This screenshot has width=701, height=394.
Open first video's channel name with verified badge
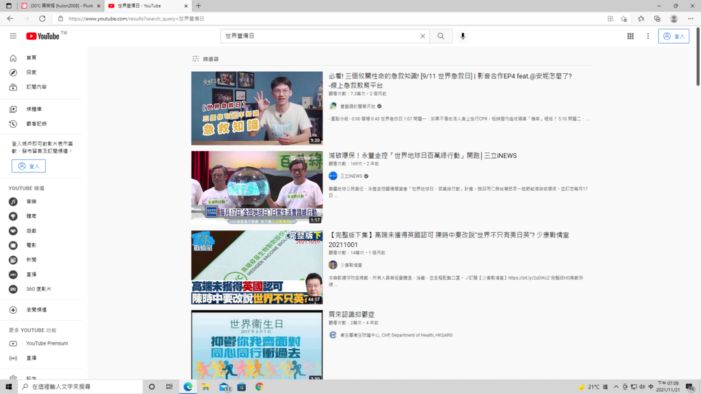(357, 106)
